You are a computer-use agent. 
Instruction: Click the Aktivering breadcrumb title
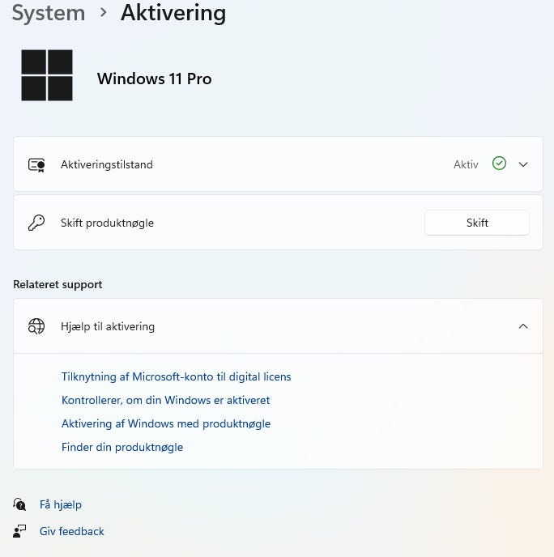point(173,13)
